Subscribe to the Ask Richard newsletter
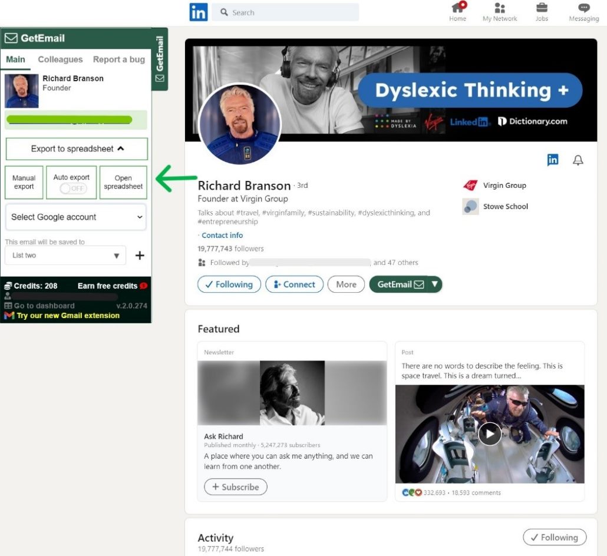The image size is (607, 556). (x=235, y=487)
